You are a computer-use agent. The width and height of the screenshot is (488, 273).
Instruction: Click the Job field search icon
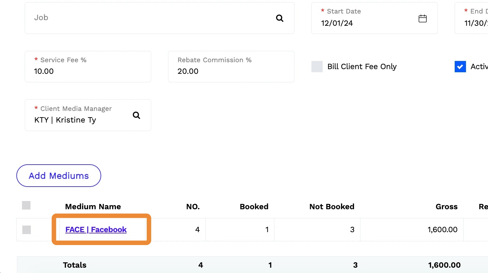(x=279, y=18)
